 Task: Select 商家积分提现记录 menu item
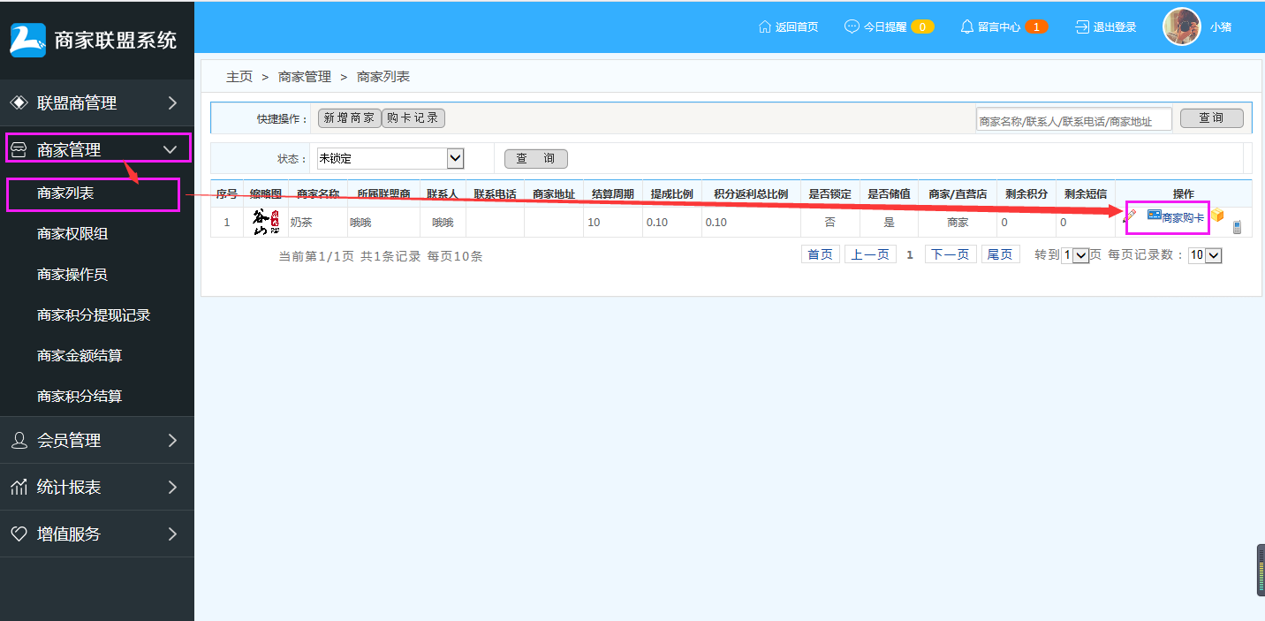(x=94, y=314)
